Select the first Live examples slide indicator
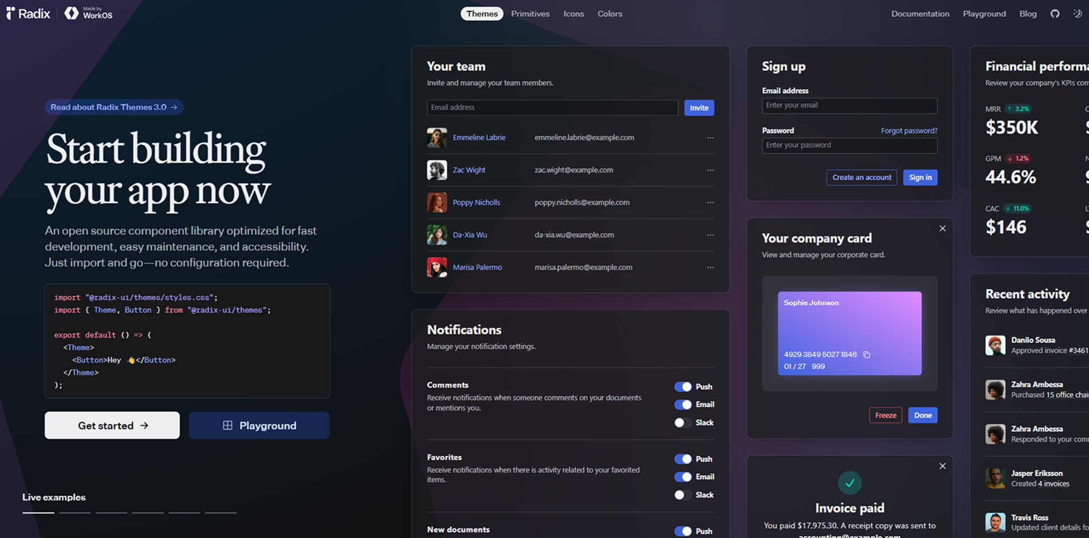The width and height of the screenshot is (1089, 538). click(x=38, y=512)
